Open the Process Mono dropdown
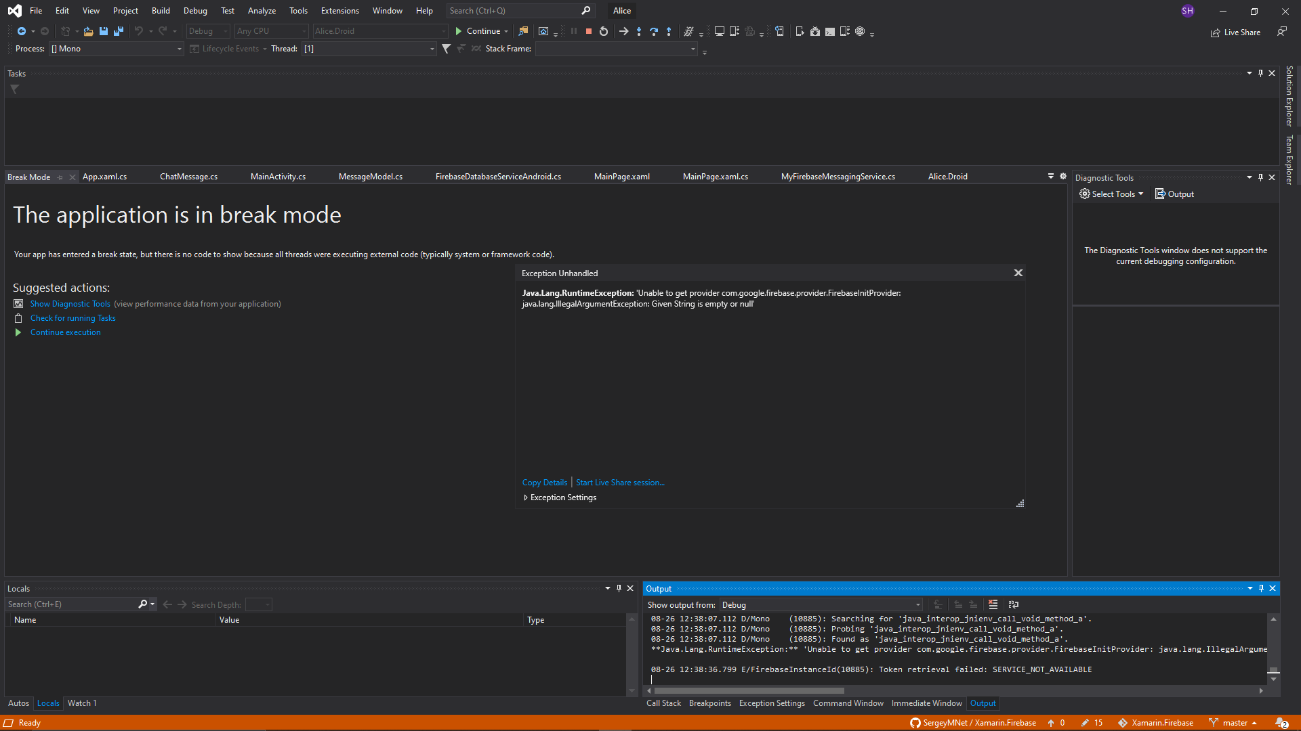The width and height of the screenshot is (1301, 731). point(179,49)
